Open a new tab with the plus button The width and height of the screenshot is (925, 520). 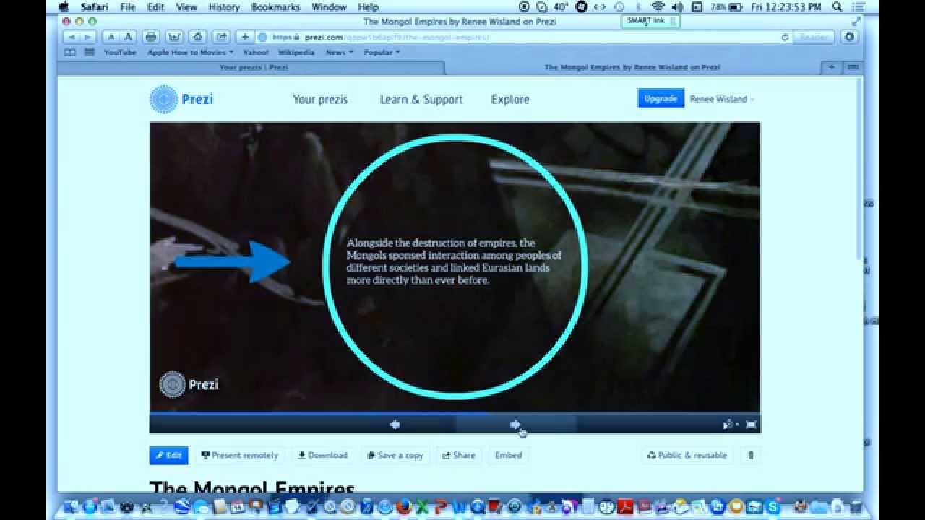pos(831,67)
